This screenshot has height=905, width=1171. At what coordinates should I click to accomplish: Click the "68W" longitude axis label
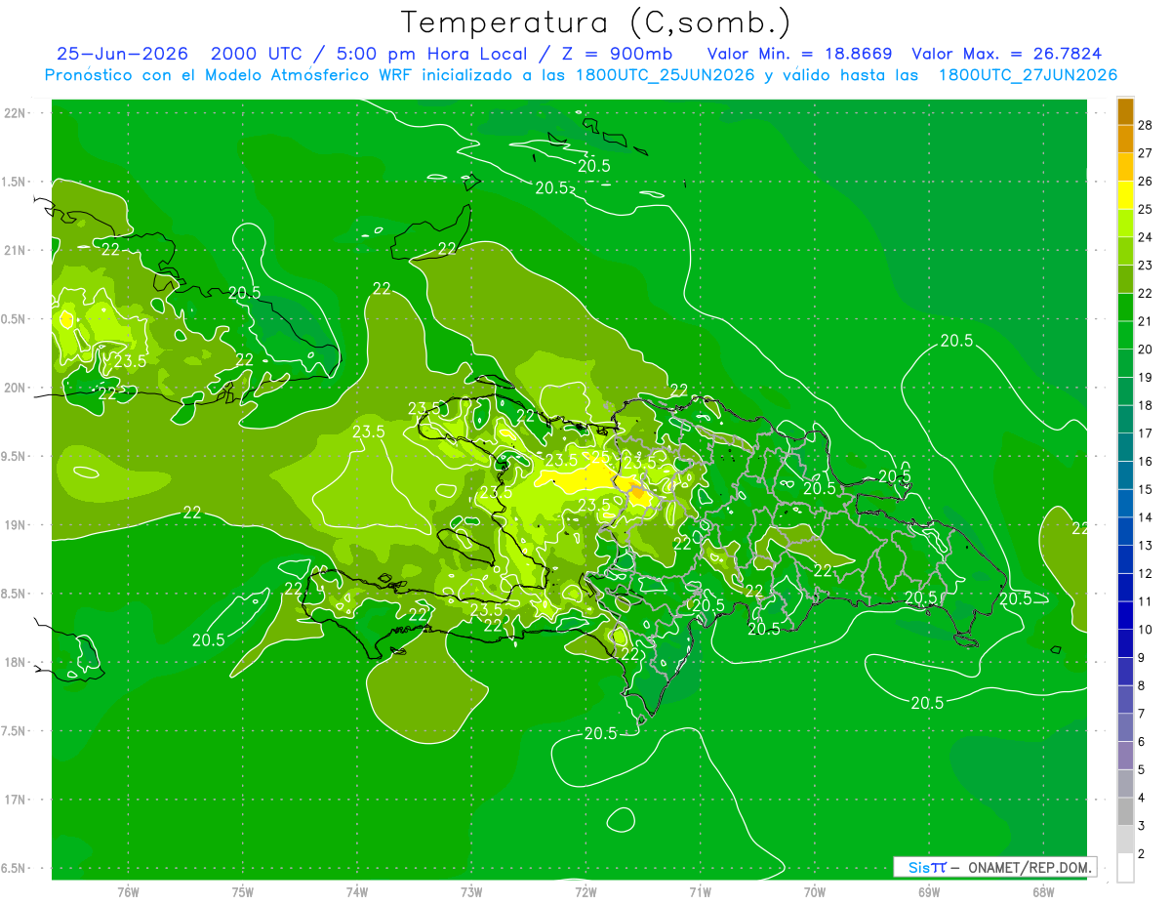point(1043,892)
